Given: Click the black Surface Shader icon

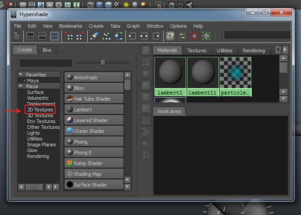Looking at the screenshot, I should click(x=70, y=185).
